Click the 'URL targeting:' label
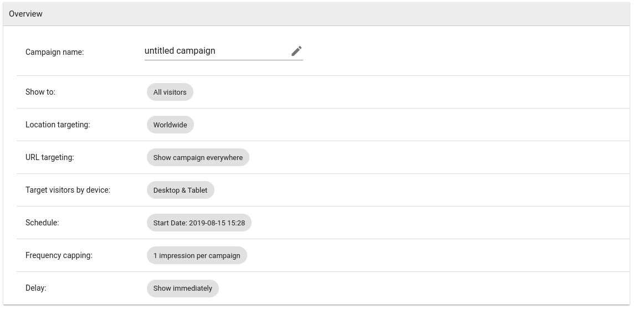634x309 pixels. pos(50,157)
